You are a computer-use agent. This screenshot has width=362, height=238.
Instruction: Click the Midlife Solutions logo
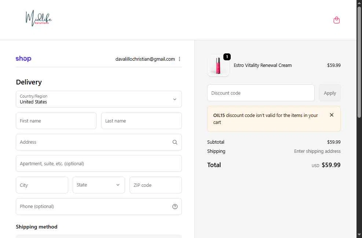pyautogui.click(x=39, y=18)
